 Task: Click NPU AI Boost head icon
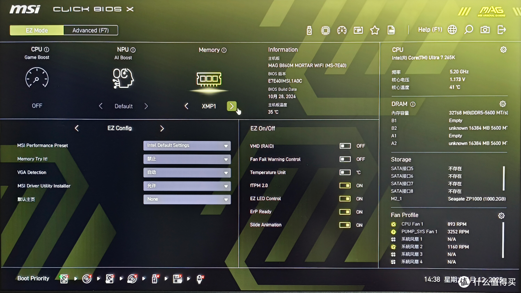click(123, 78)
